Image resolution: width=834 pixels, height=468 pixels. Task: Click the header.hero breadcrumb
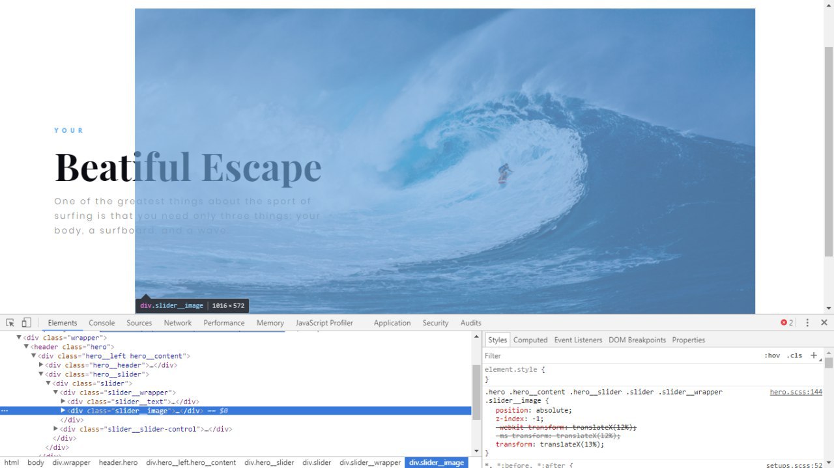pos(118,463)
